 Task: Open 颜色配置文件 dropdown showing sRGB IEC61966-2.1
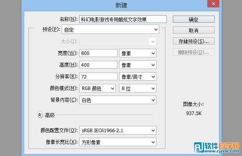point(118,130)
